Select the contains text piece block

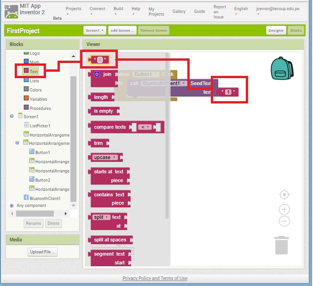[x=110, y=199]
